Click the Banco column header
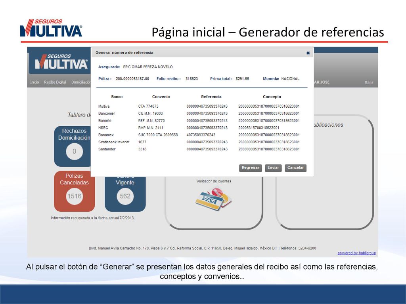Screen dimensions: 406x304 tap(117, 97)
